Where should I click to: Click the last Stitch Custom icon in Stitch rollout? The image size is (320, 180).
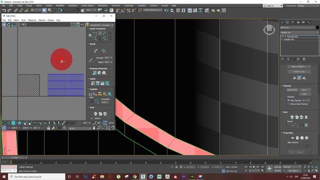(x=107, y=83)
